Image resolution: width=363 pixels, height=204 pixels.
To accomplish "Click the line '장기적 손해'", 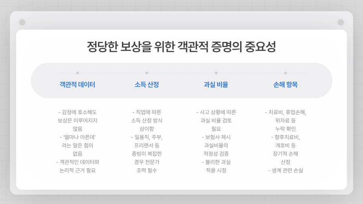I will pos(286,154).
